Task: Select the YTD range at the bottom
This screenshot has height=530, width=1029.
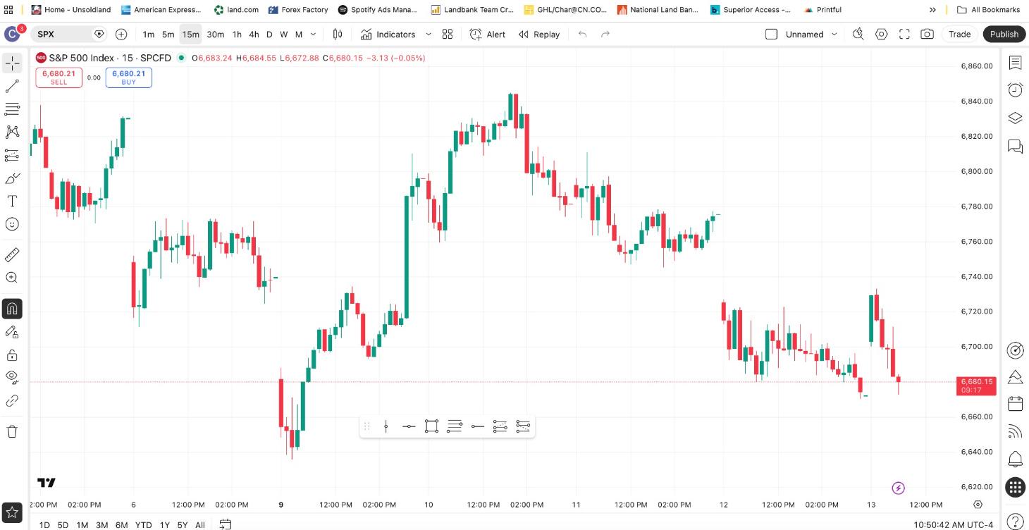Action: click(143, 525)
